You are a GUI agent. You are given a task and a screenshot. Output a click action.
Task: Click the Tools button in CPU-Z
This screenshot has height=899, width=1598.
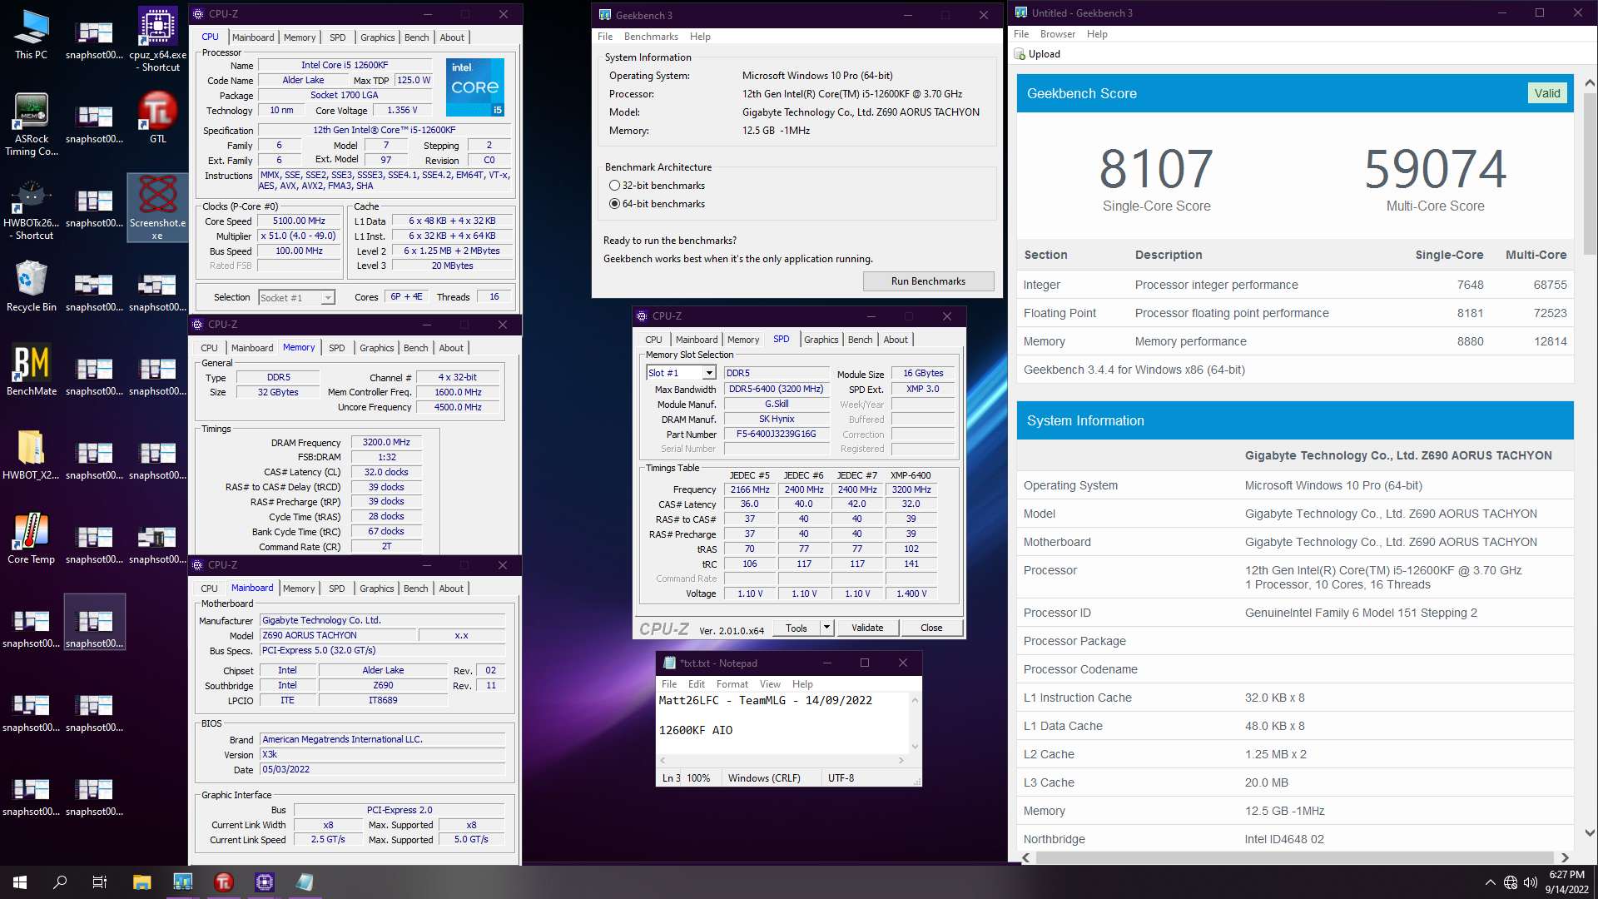(797, 628)
